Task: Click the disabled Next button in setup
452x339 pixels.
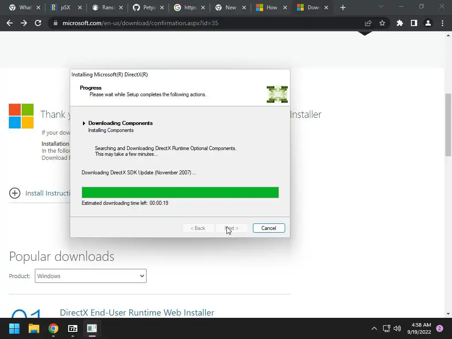Action: tap(231, 228)
